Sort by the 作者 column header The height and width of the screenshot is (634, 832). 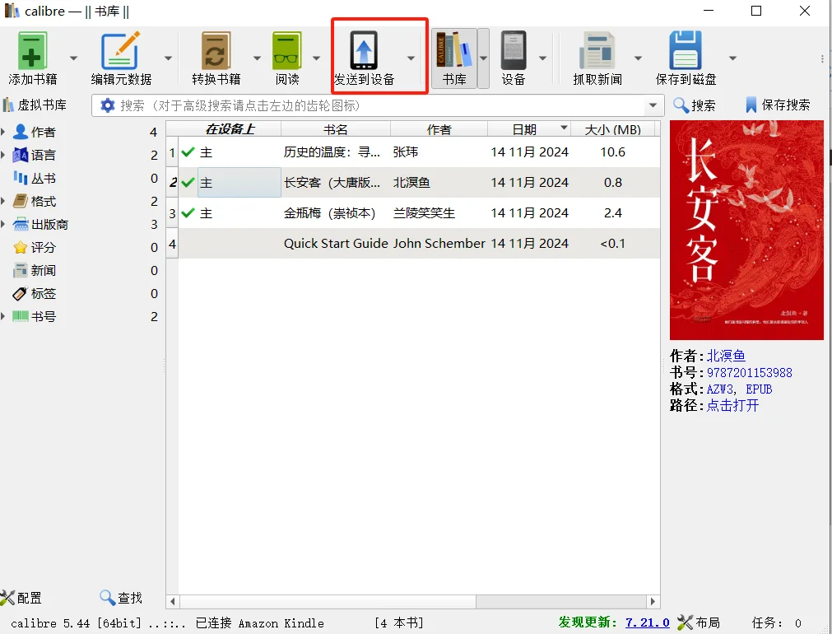coord(439,129)
